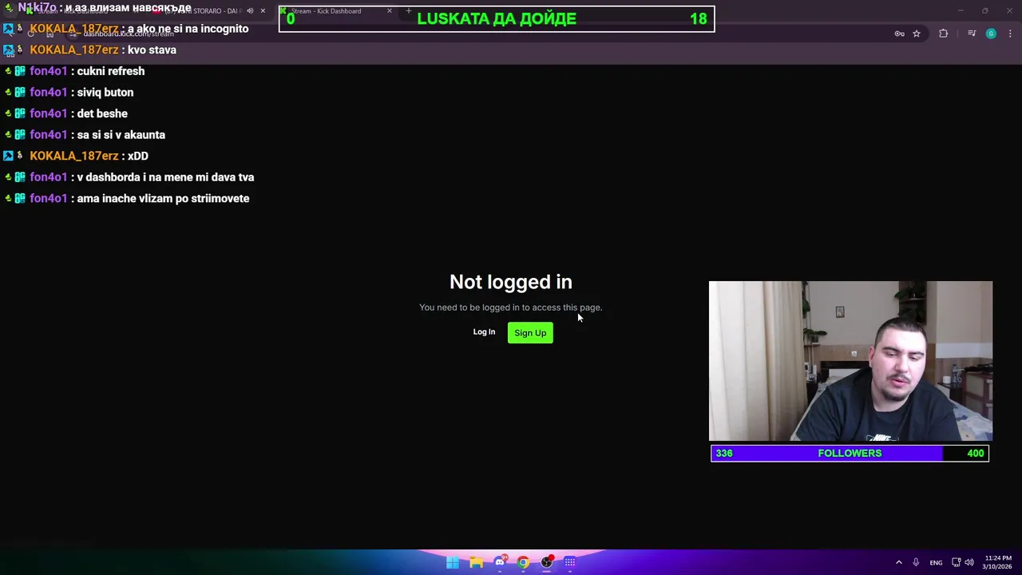Screen dimensions: 1022x575
Task: Click message 'ama inache vlizam po striimovete'
Action: click(163, 199)
